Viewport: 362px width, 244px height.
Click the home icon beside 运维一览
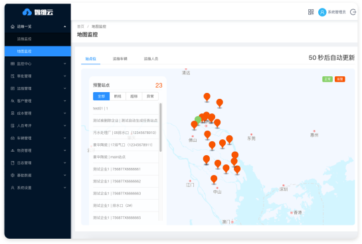point(13,27)
